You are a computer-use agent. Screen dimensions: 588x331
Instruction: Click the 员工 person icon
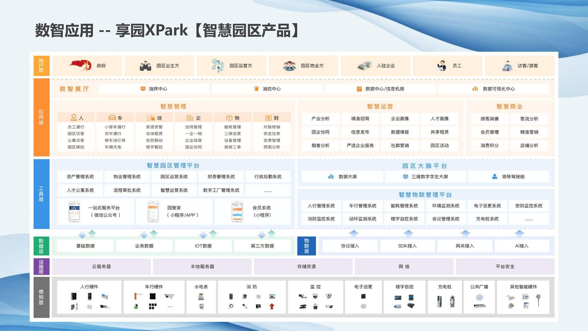click(441, 66)
